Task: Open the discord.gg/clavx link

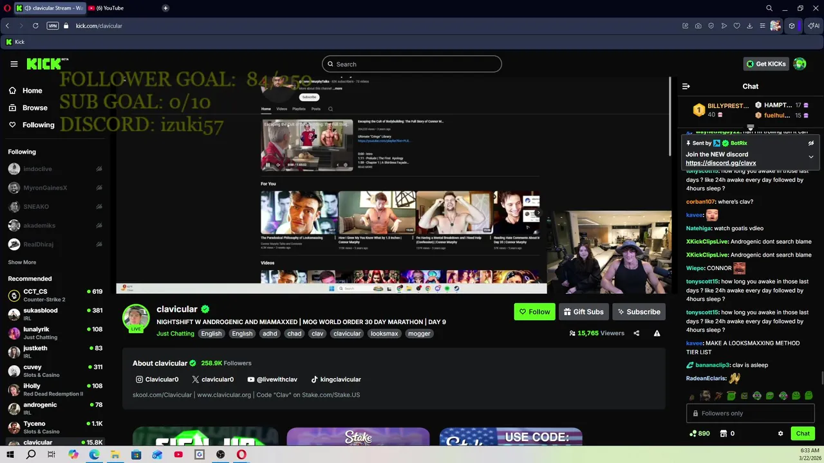Action: (x=721, y=163)
